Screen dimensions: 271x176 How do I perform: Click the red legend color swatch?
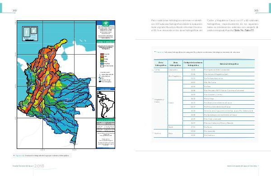(102, 54)
